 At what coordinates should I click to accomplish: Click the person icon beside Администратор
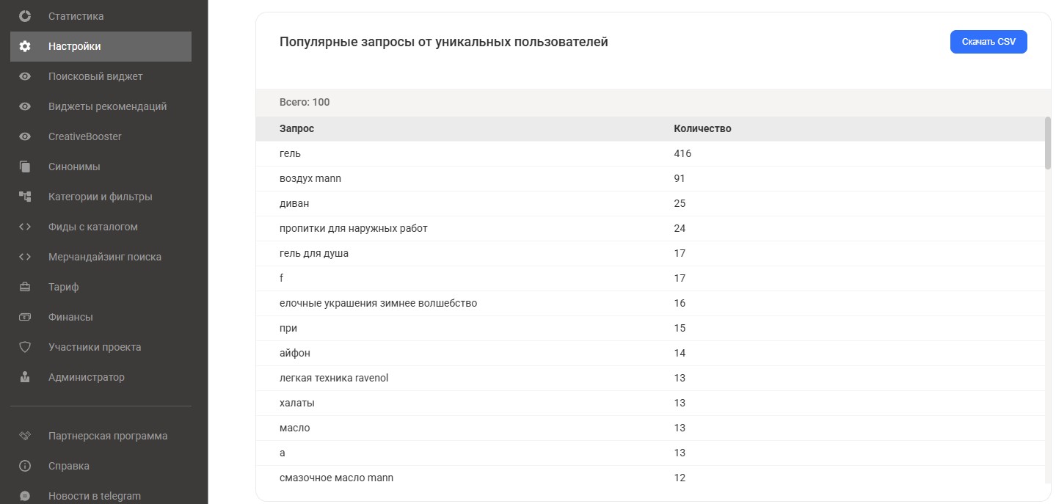[x=24, y=376]
